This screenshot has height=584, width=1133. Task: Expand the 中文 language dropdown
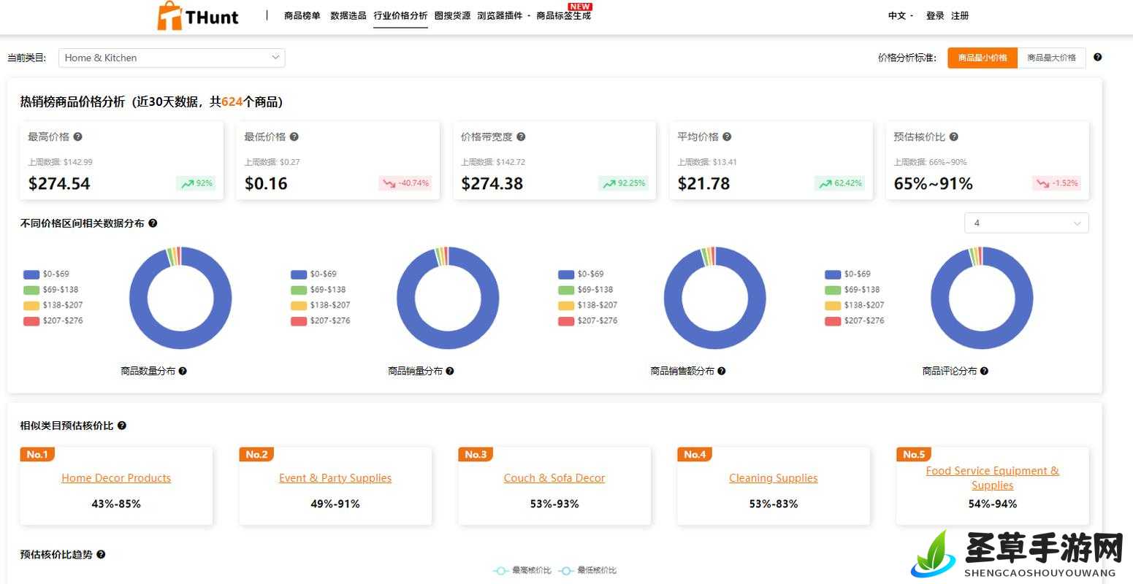(900, 15)
